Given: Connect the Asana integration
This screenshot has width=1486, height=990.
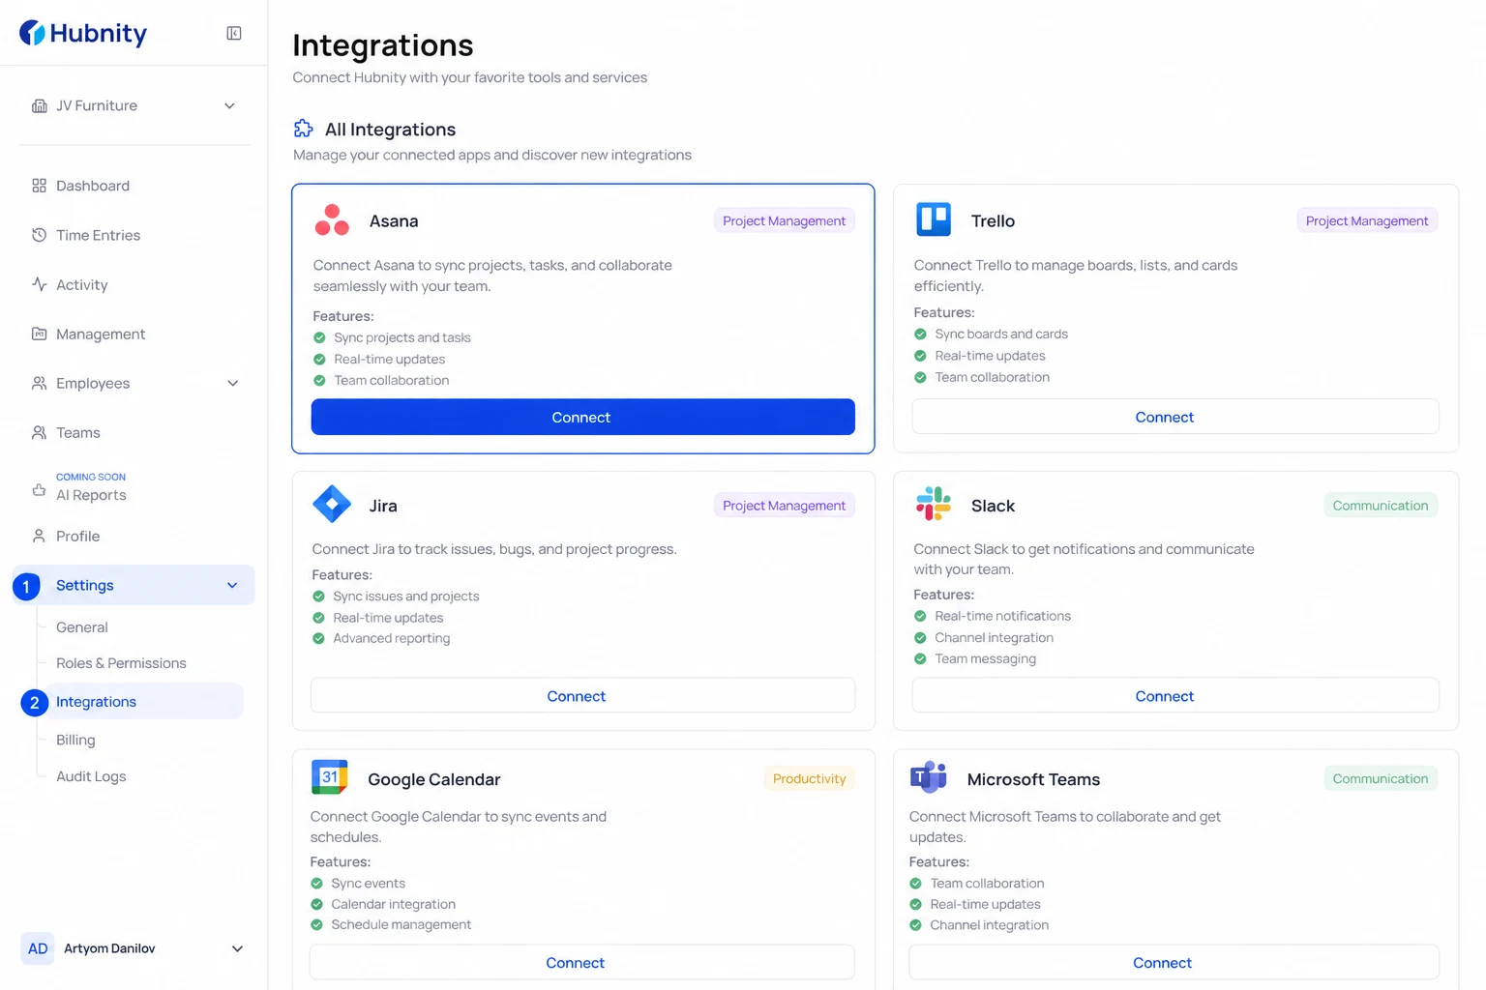Looking at the screenshot, I should 582,417.
